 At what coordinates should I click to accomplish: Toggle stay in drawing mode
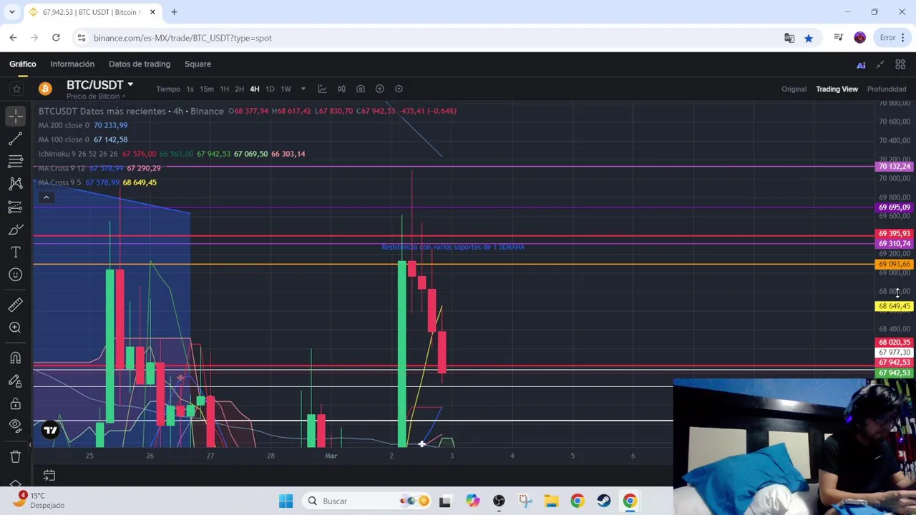click(x=15, y=381)
